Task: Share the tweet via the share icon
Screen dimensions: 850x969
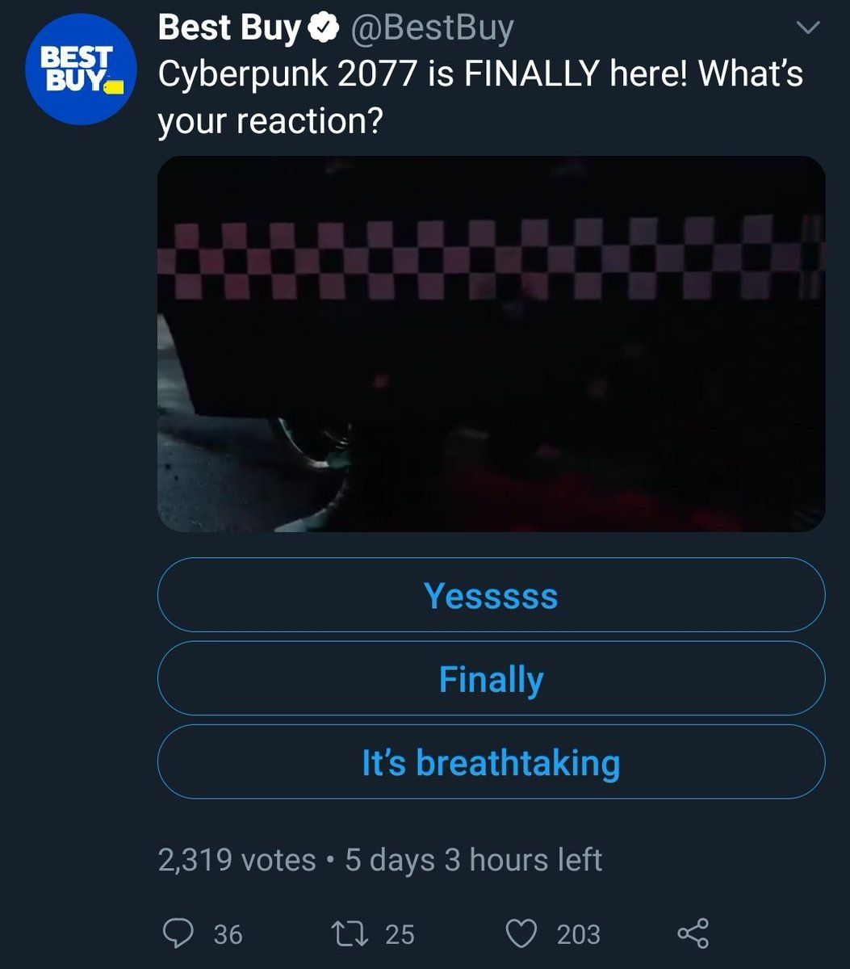Action: click(693, 933)
